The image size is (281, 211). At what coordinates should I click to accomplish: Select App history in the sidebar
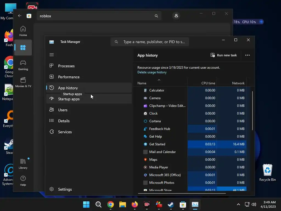point(89,88)
